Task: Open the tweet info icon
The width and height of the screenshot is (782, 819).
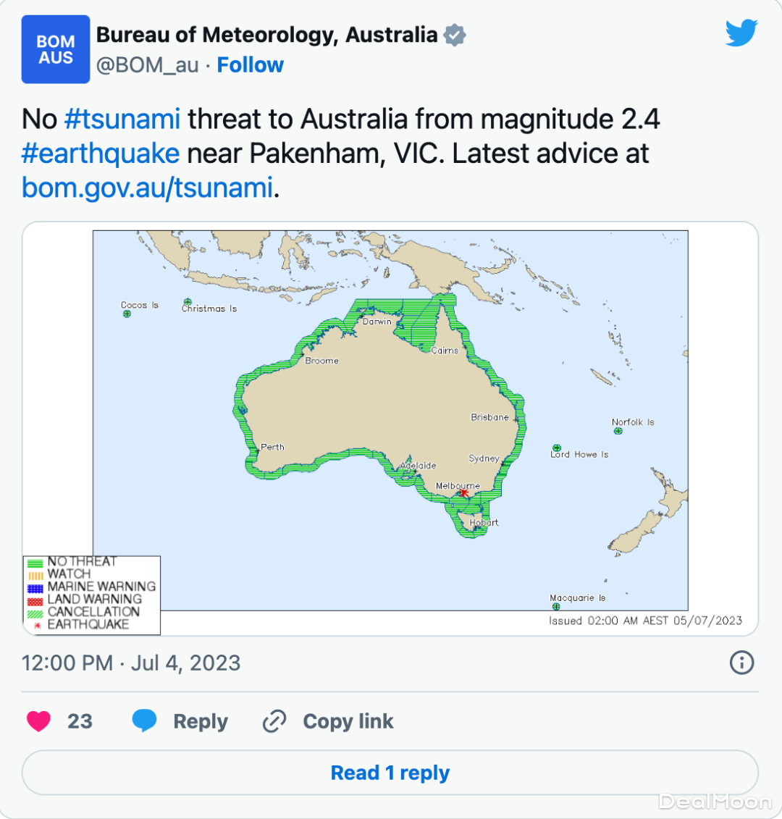Action: point(741,663)
